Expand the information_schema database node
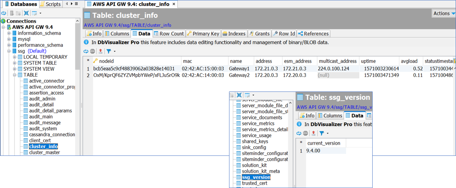The width and height of the screenshot is (456, 188). [9, 33]
